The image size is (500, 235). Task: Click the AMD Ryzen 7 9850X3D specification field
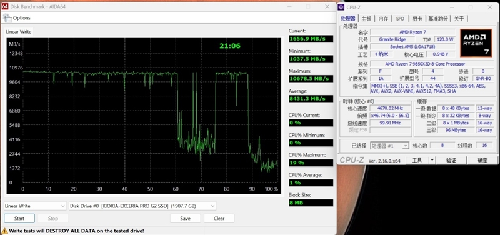coord(432,64)
